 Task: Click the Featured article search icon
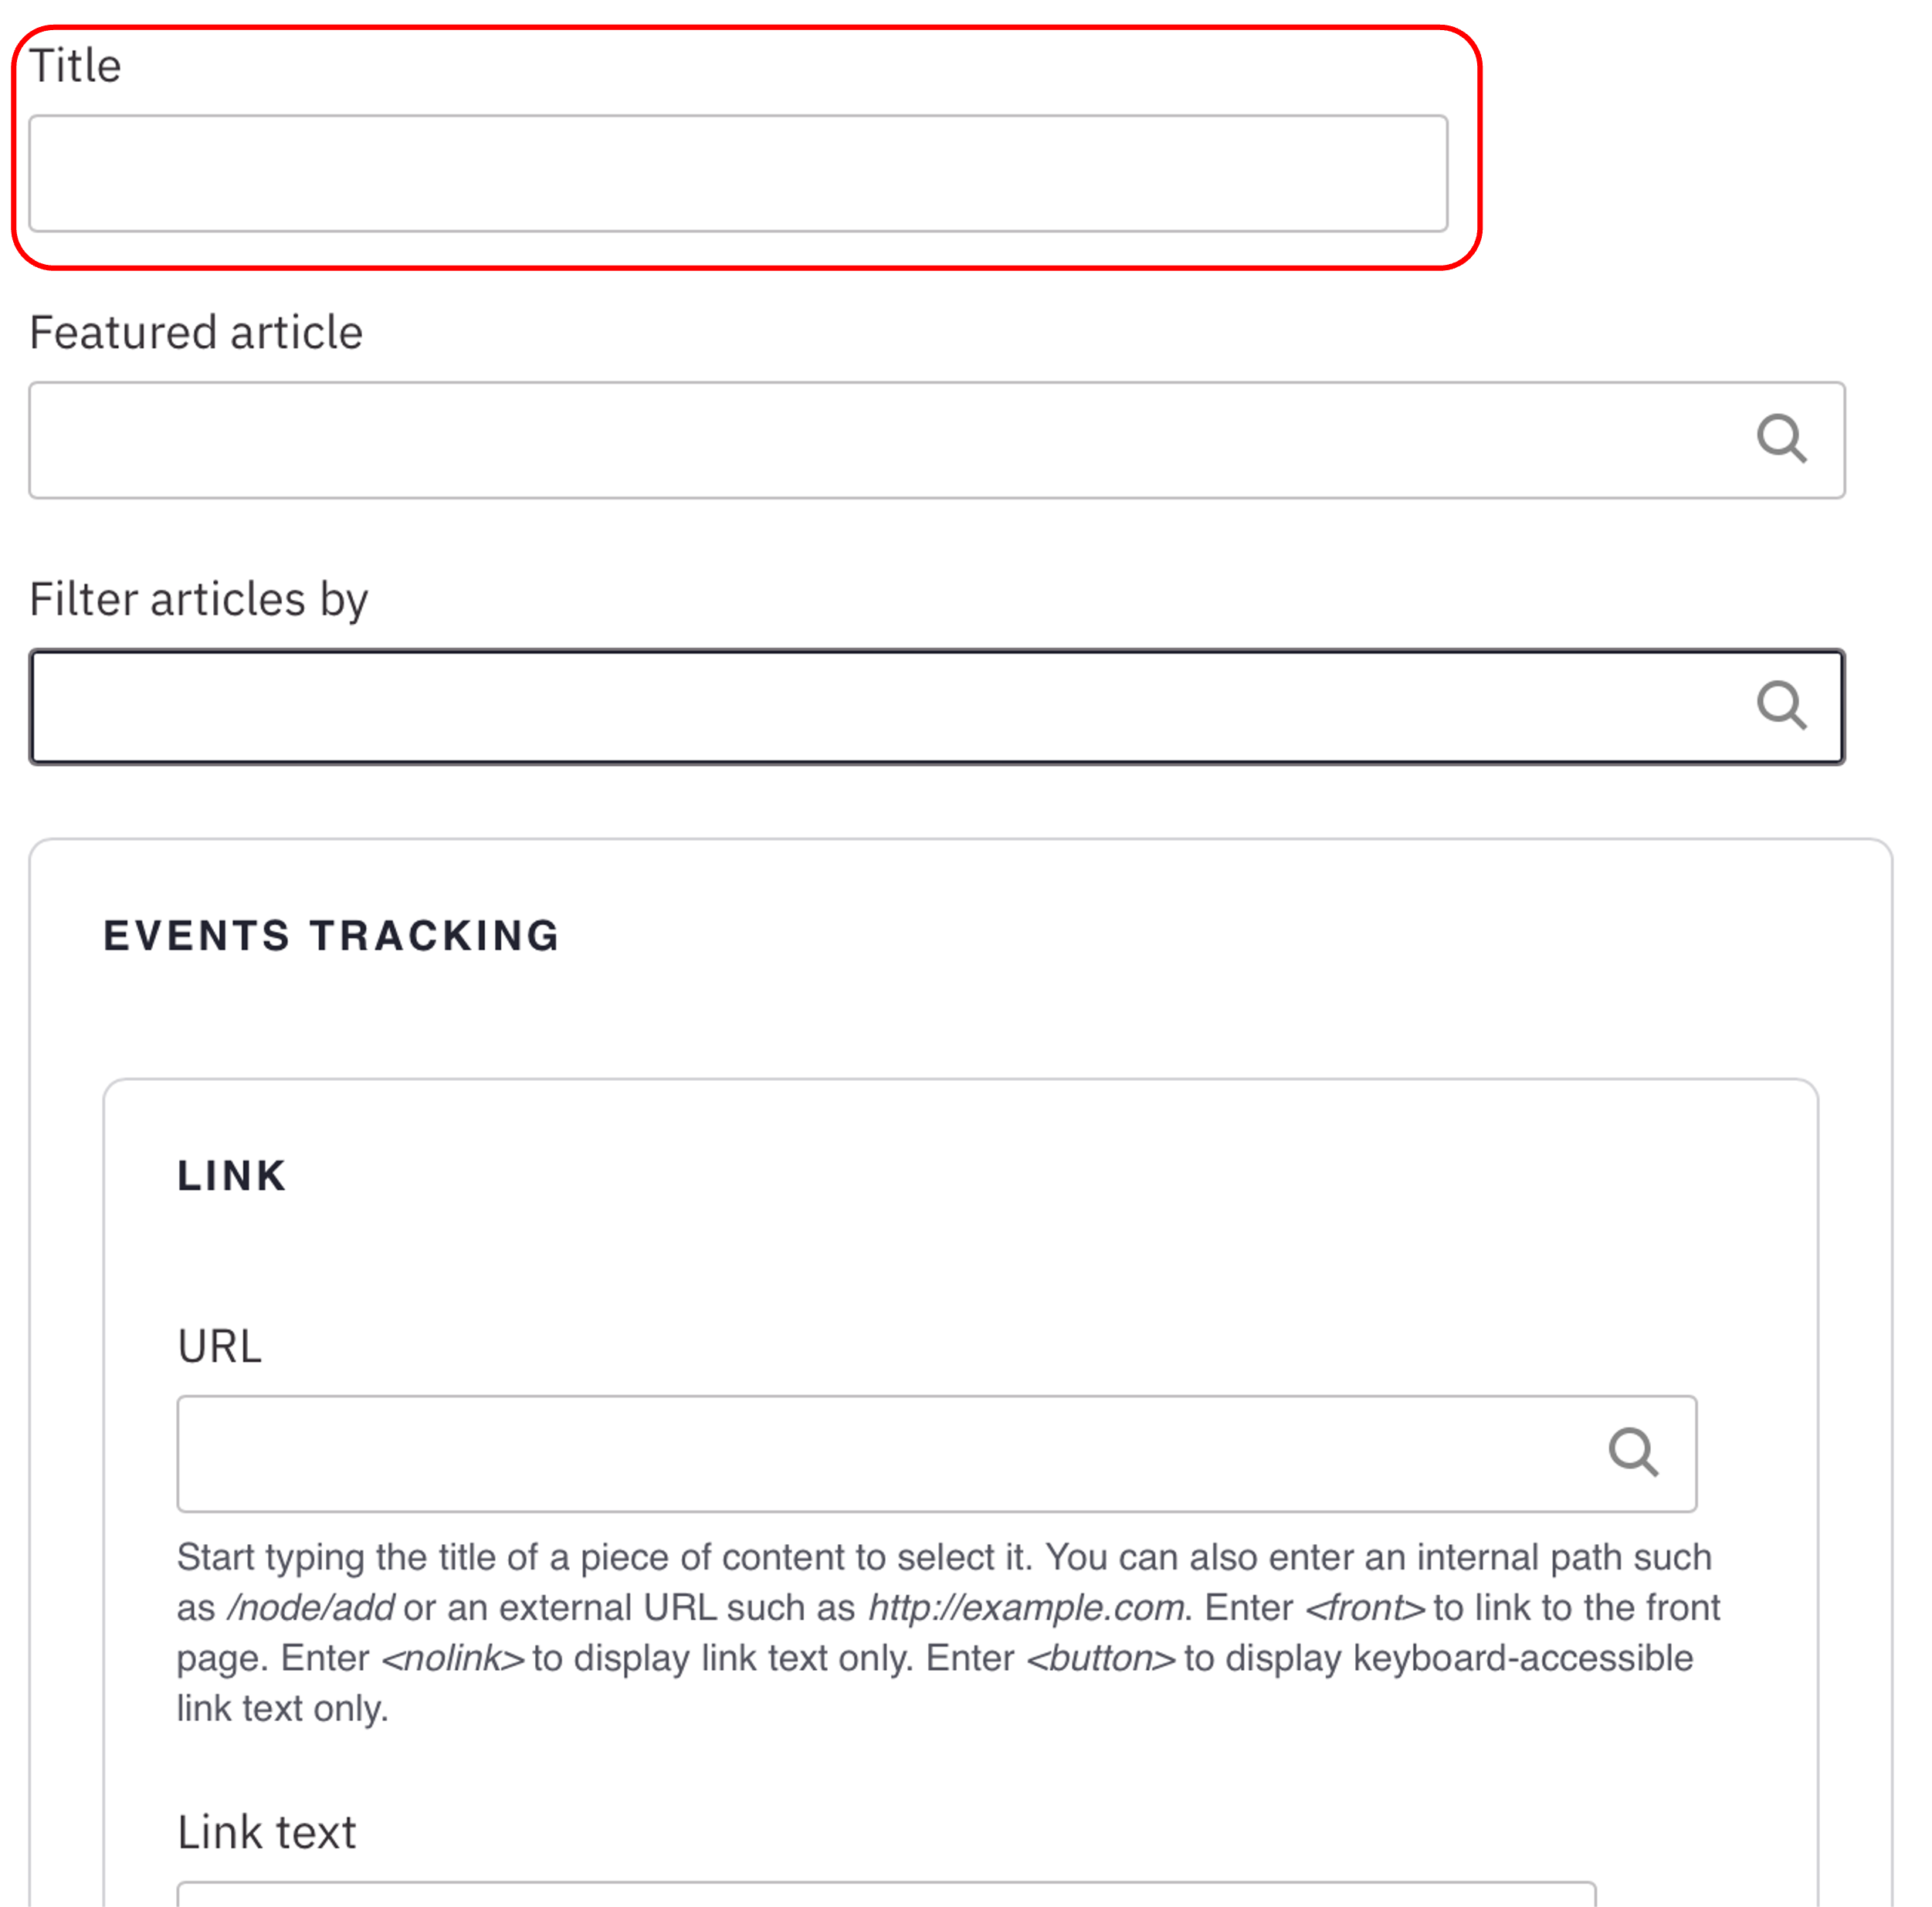pos(1781,439)
